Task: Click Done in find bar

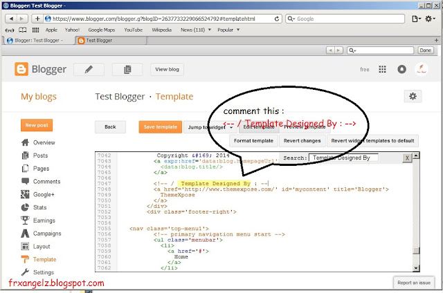Action: coord(426,50)
